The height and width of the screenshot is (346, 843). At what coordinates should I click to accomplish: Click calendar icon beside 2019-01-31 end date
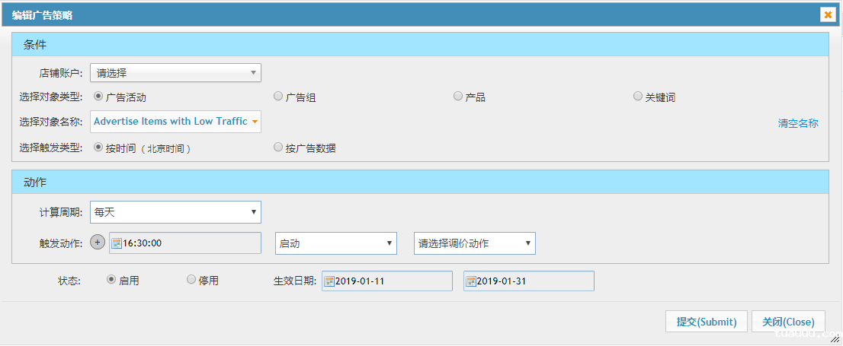(x=471, y=281)
